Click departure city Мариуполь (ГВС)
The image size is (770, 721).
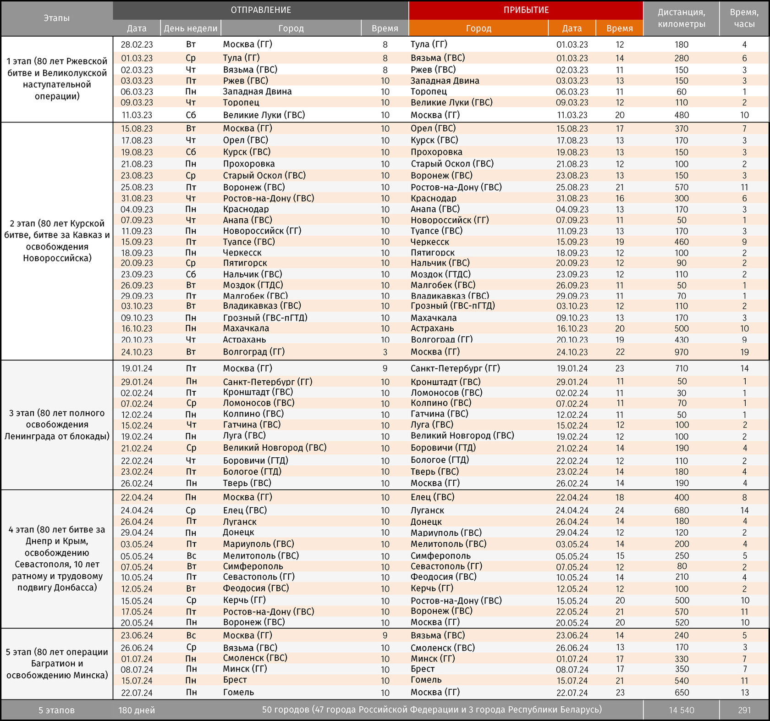click(258, 544)
